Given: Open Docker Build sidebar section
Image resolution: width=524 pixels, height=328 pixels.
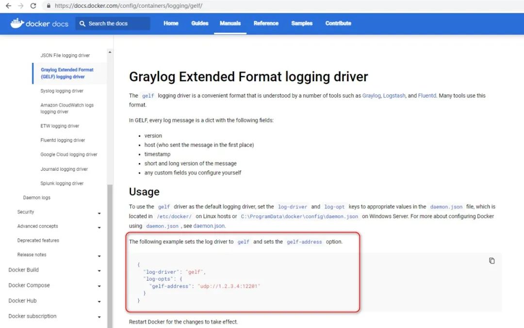Looking at the screenshot, I should pyautogui.click(x=23, y=269).
